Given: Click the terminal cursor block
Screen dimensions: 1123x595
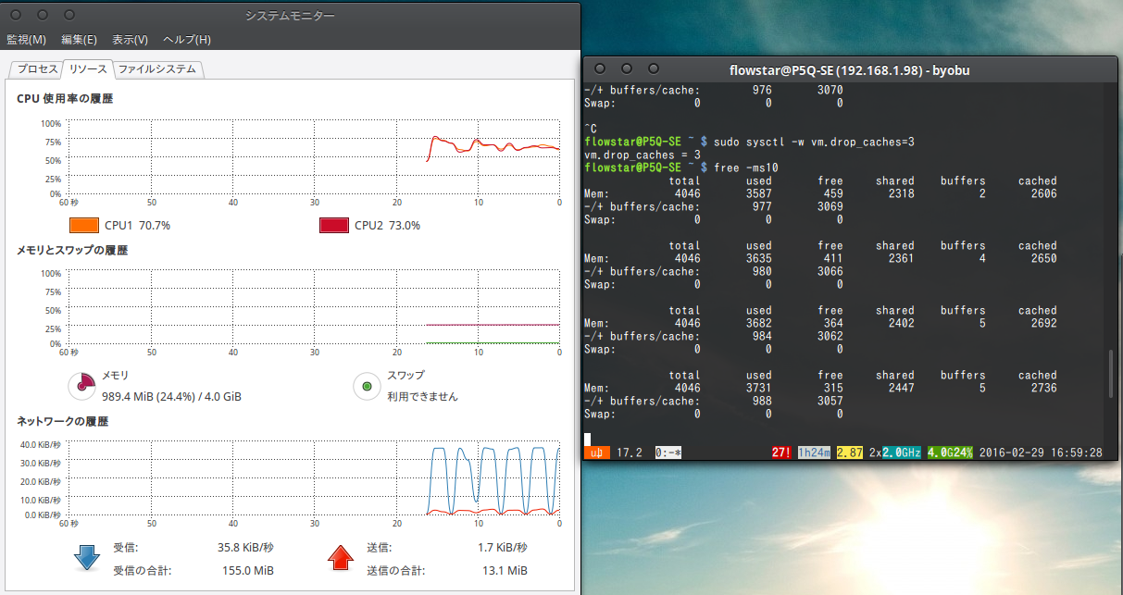Looking at the screenshot, I should click(588, 440).
